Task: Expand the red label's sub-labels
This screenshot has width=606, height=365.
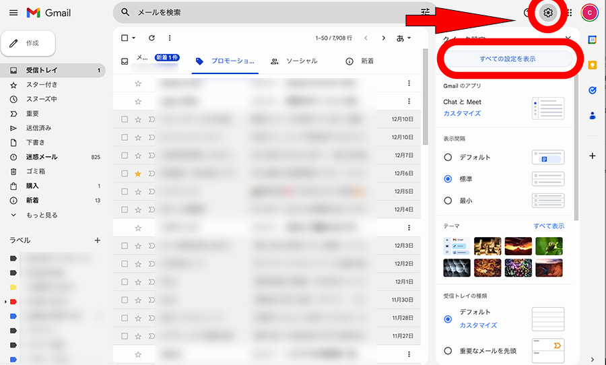Action: coord(5,302)
